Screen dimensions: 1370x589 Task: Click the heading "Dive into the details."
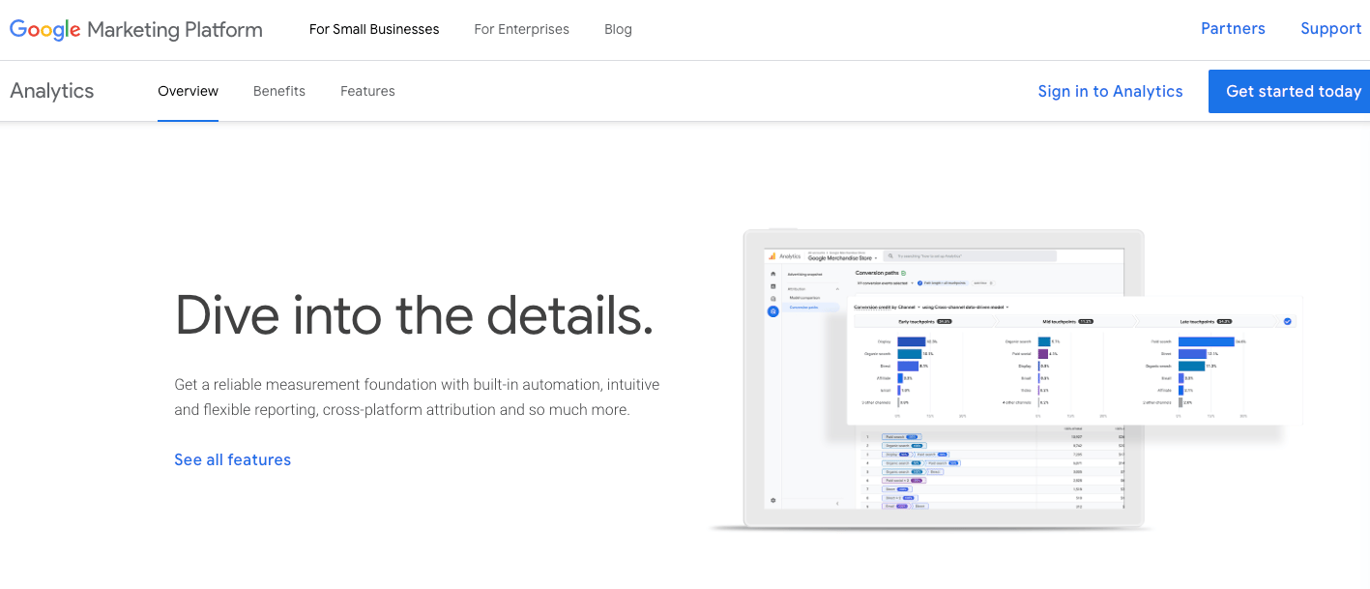point(414,314)
